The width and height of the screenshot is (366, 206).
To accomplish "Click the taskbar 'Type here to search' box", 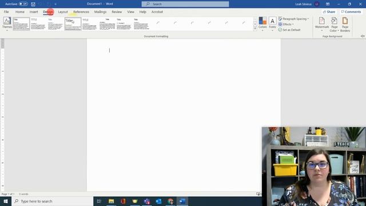I will click(52, 201).
